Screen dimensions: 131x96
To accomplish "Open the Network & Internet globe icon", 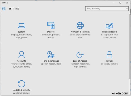I will [80, 25].
